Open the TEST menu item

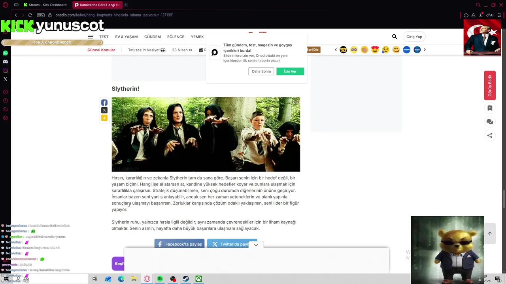pos(104,37)
